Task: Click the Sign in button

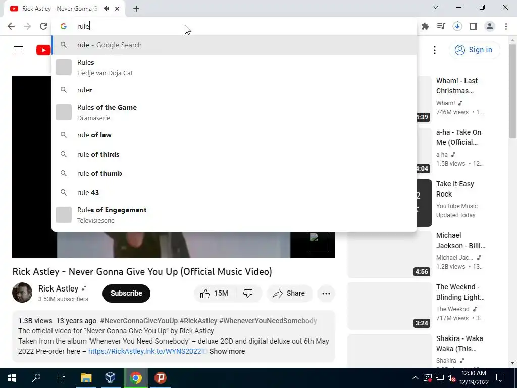Action: pyautogui.click(x=474, y=50)
